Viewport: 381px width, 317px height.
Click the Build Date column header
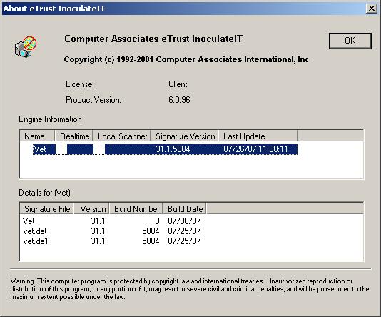[185, 208]
